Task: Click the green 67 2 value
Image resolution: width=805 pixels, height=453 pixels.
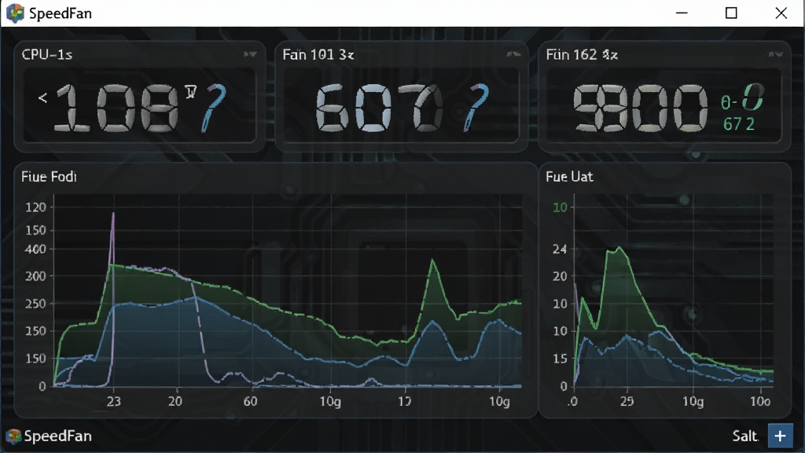Action: coord(739,123)
